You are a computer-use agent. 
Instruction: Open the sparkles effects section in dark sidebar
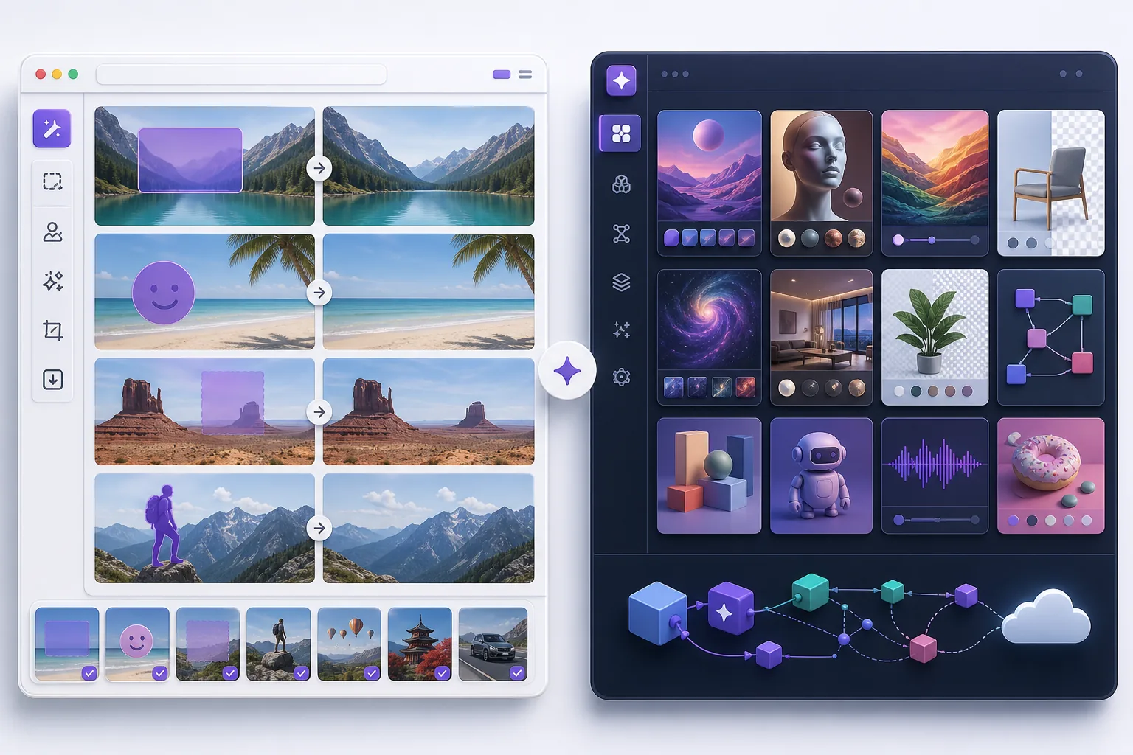[621, 330]
